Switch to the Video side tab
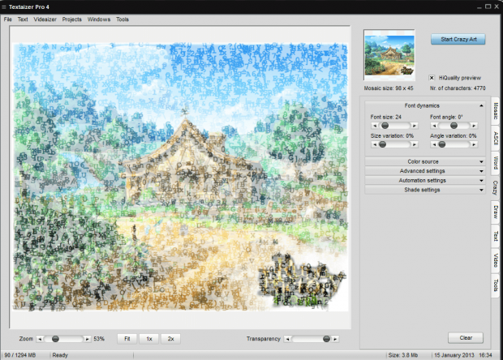 click(496, 260)
